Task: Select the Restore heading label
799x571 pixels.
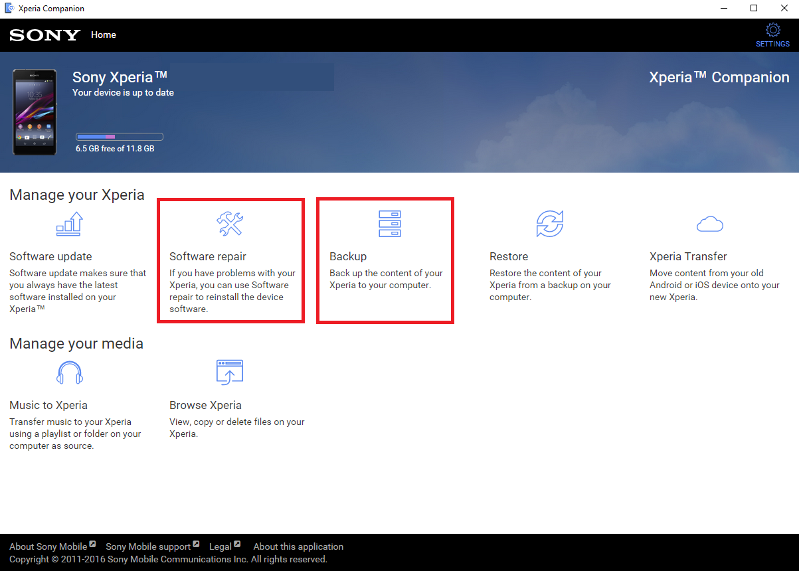Action: point(509,256)
